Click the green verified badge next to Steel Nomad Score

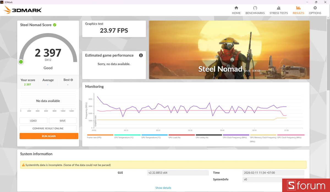54,25
